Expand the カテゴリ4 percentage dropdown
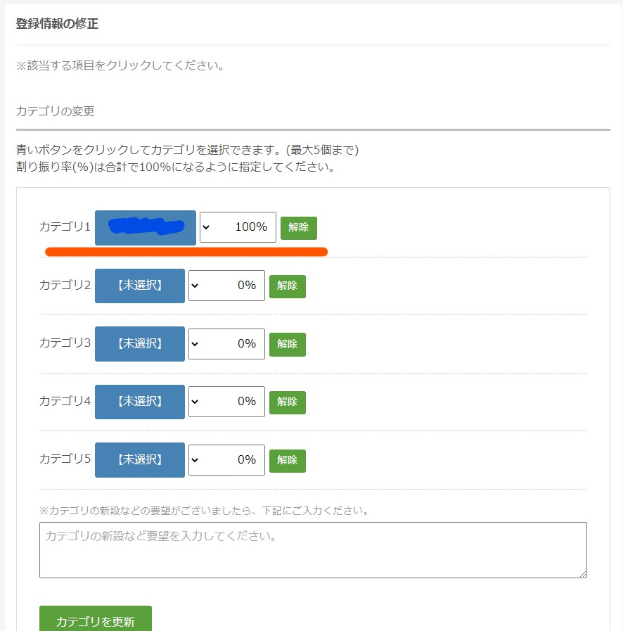The width and height of the screenshot is (623, 631). tap(226, 402)
